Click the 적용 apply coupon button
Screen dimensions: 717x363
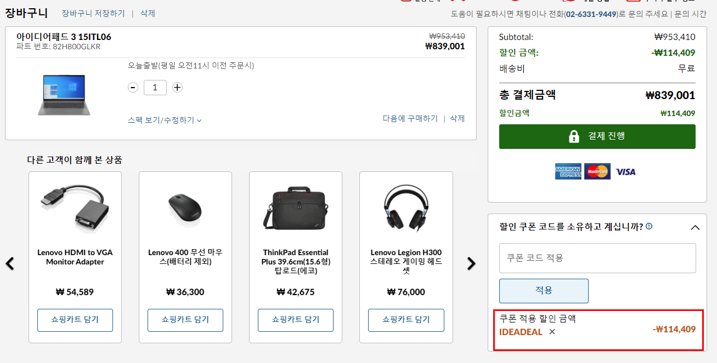coord(544,291)
